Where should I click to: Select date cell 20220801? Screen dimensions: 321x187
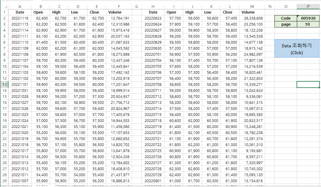[153, 181]
